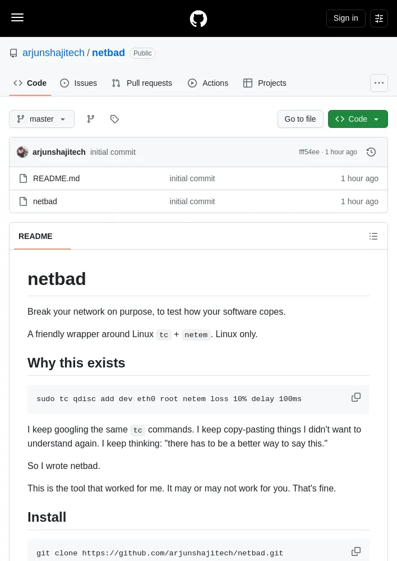Image resolution: width=397 pixels, height=561 pixels.
Task: Open the arjunshajitech owner link
Action: [54, 53]
